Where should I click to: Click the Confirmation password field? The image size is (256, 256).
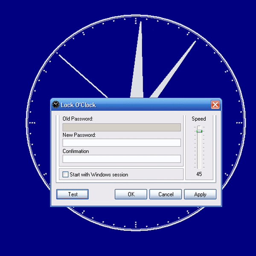[x=122, y=159]
